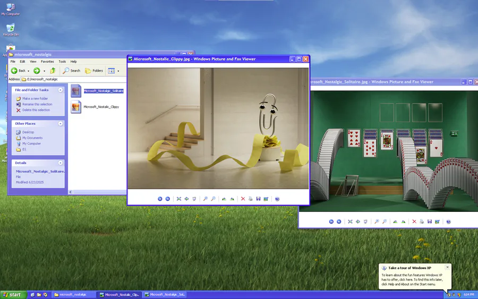
Task: Click the Explorer horizontal scrollbar left arrow
Action: click(x=71, y=192)
